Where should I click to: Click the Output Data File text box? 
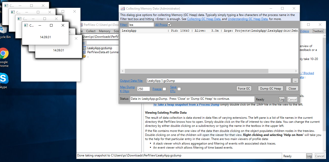click(x=218, y=81)
